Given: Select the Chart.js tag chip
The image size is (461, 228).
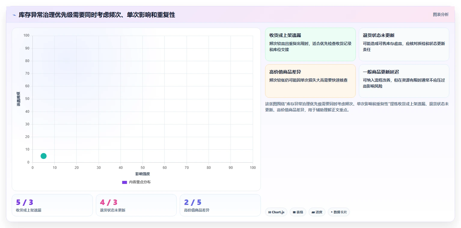Looking at the screenshot, I should [x=276, y=212].
